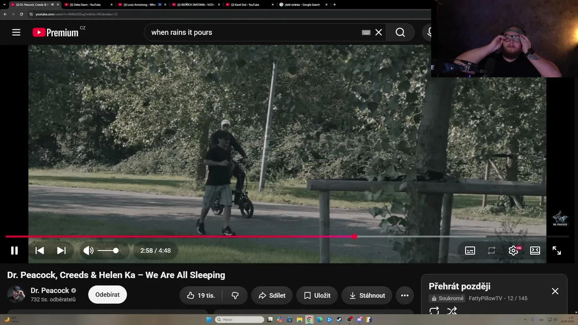Image resolution: width=578 pixels, height=325 pixels.
Task: Skip to the next video
Action: click(x=61, y=251)
